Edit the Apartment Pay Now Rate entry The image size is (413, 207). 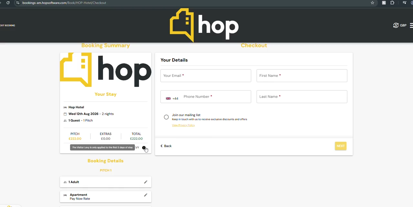coord(146,195)
